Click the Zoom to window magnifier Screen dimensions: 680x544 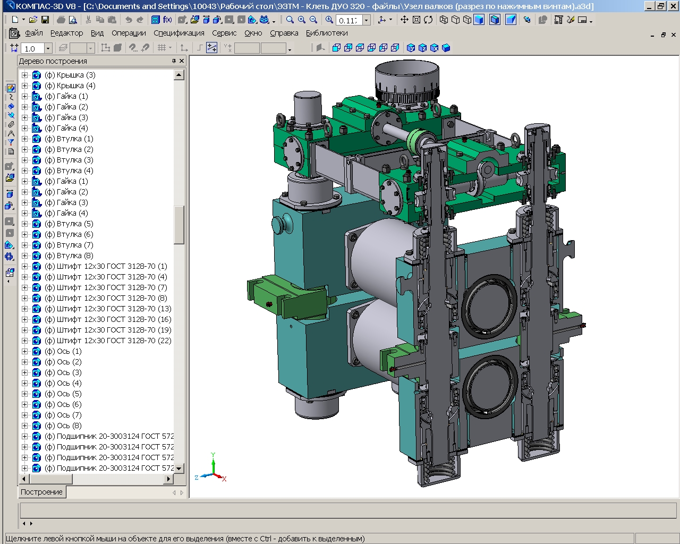coord(290,20)
